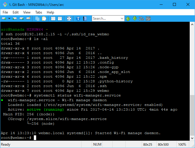
Task: Click the Help question mark icon
Action: coord(85,19)
